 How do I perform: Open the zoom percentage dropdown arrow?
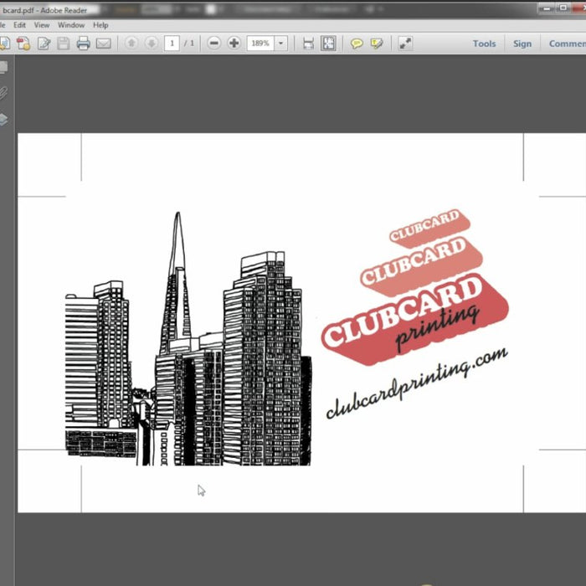pos(280,44)
